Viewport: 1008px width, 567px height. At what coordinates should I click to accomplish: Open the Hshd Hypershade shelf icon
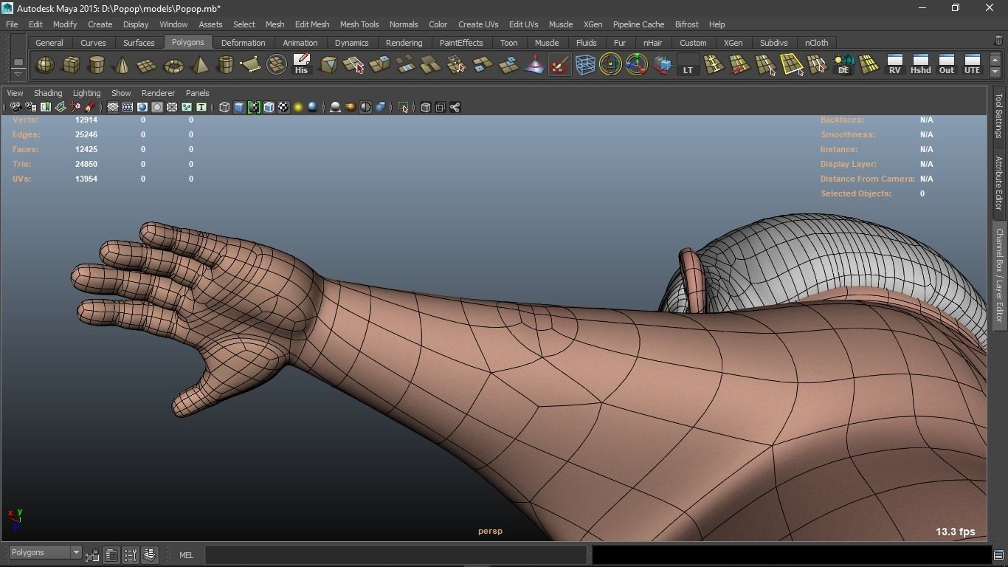(920, 65)
